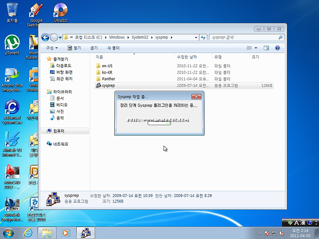319x239 pixels.
Task: Expand path arrow after Windows
Action: [128, 37]
